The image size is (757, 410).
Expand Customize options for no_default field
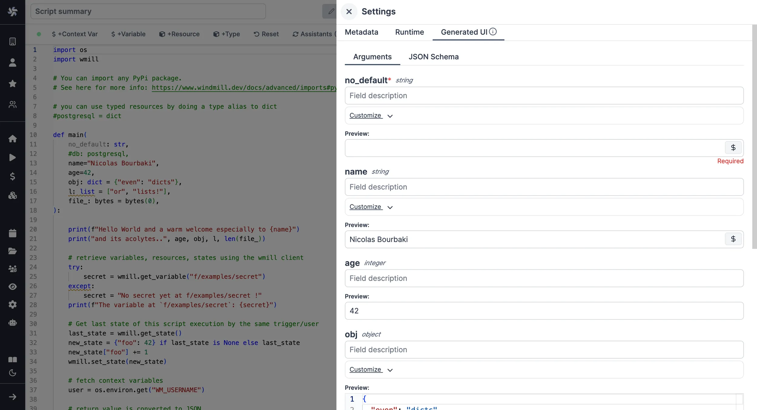(371, 116)
